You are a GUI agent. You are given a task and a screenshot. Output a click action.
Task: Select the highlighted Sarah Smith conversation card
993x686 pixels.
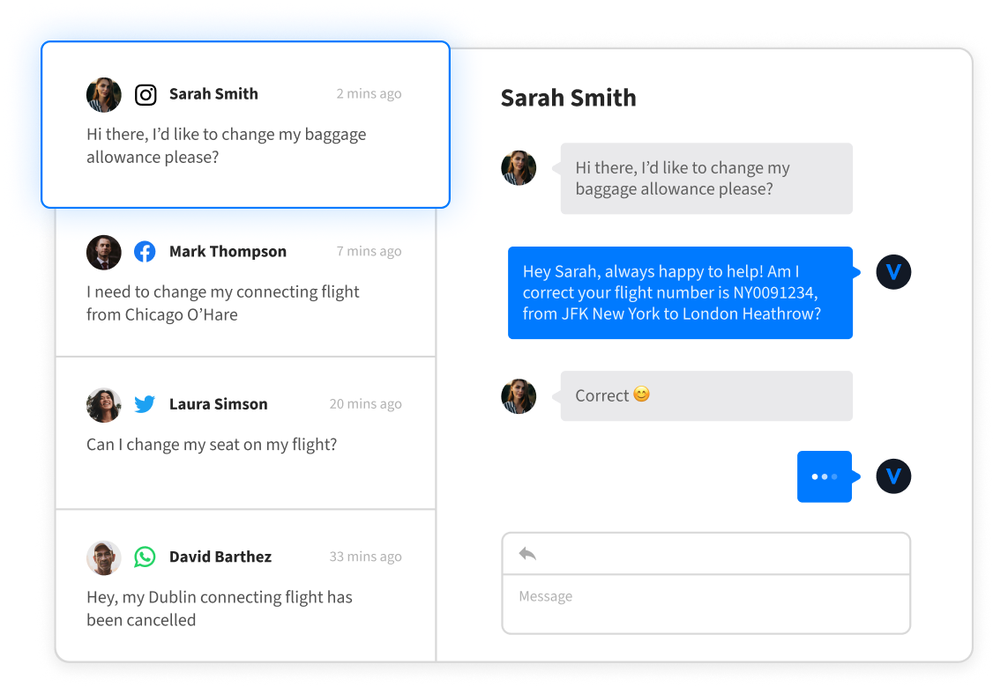click(245, 125)
